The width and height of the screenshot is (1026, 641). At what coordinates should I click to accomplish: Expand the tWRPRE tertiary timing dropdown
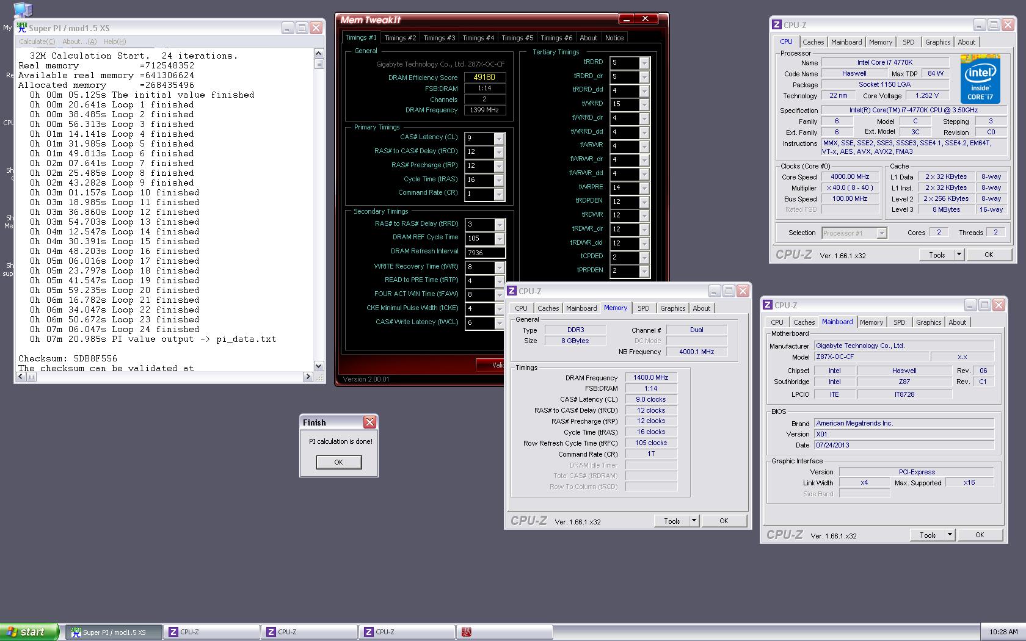644,188
